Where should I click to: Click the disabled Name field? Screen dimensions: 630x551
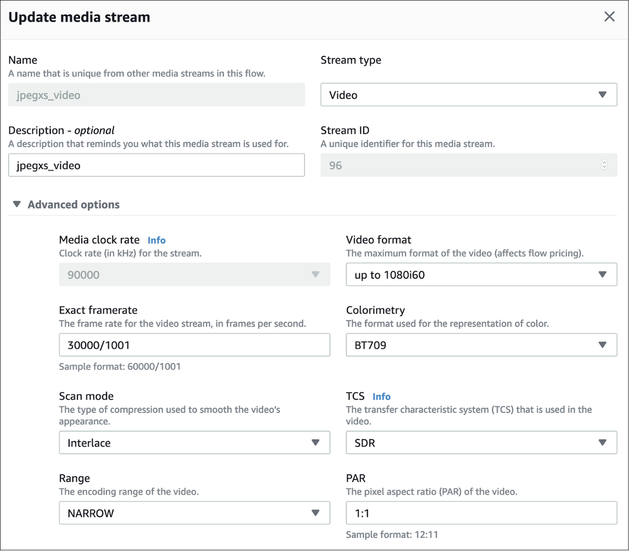tap(156, 95)
